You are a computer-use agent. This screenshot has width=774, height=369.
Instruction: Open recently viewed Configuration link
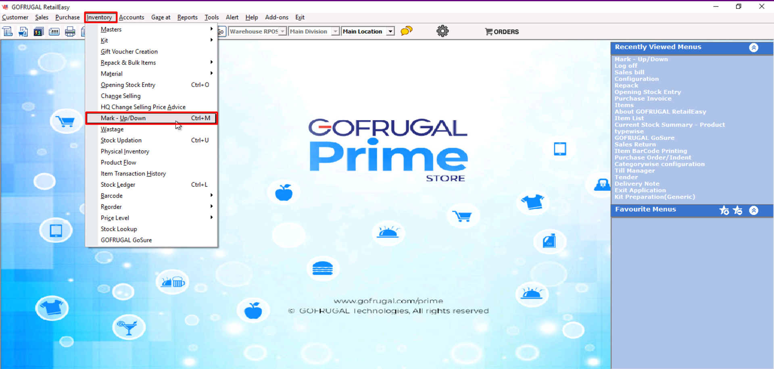pos(637,79)
